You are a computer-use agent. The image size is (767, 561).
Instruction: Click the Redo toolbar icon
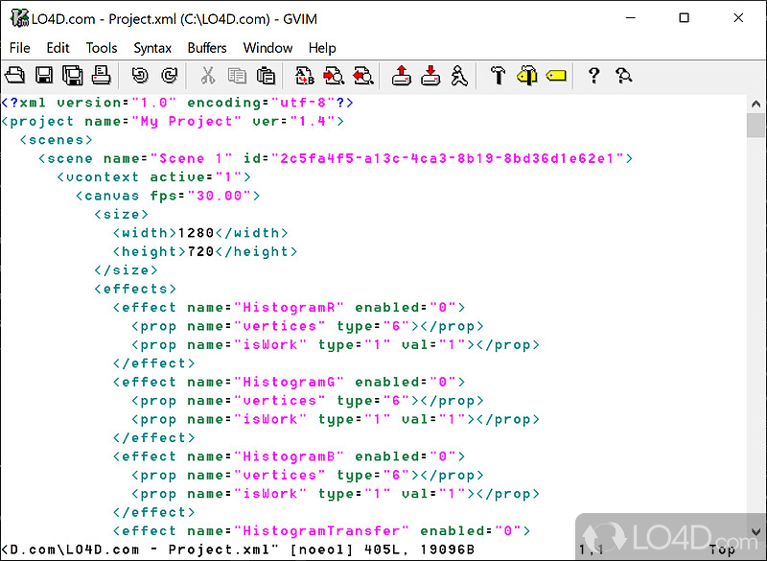pos(170,76)
